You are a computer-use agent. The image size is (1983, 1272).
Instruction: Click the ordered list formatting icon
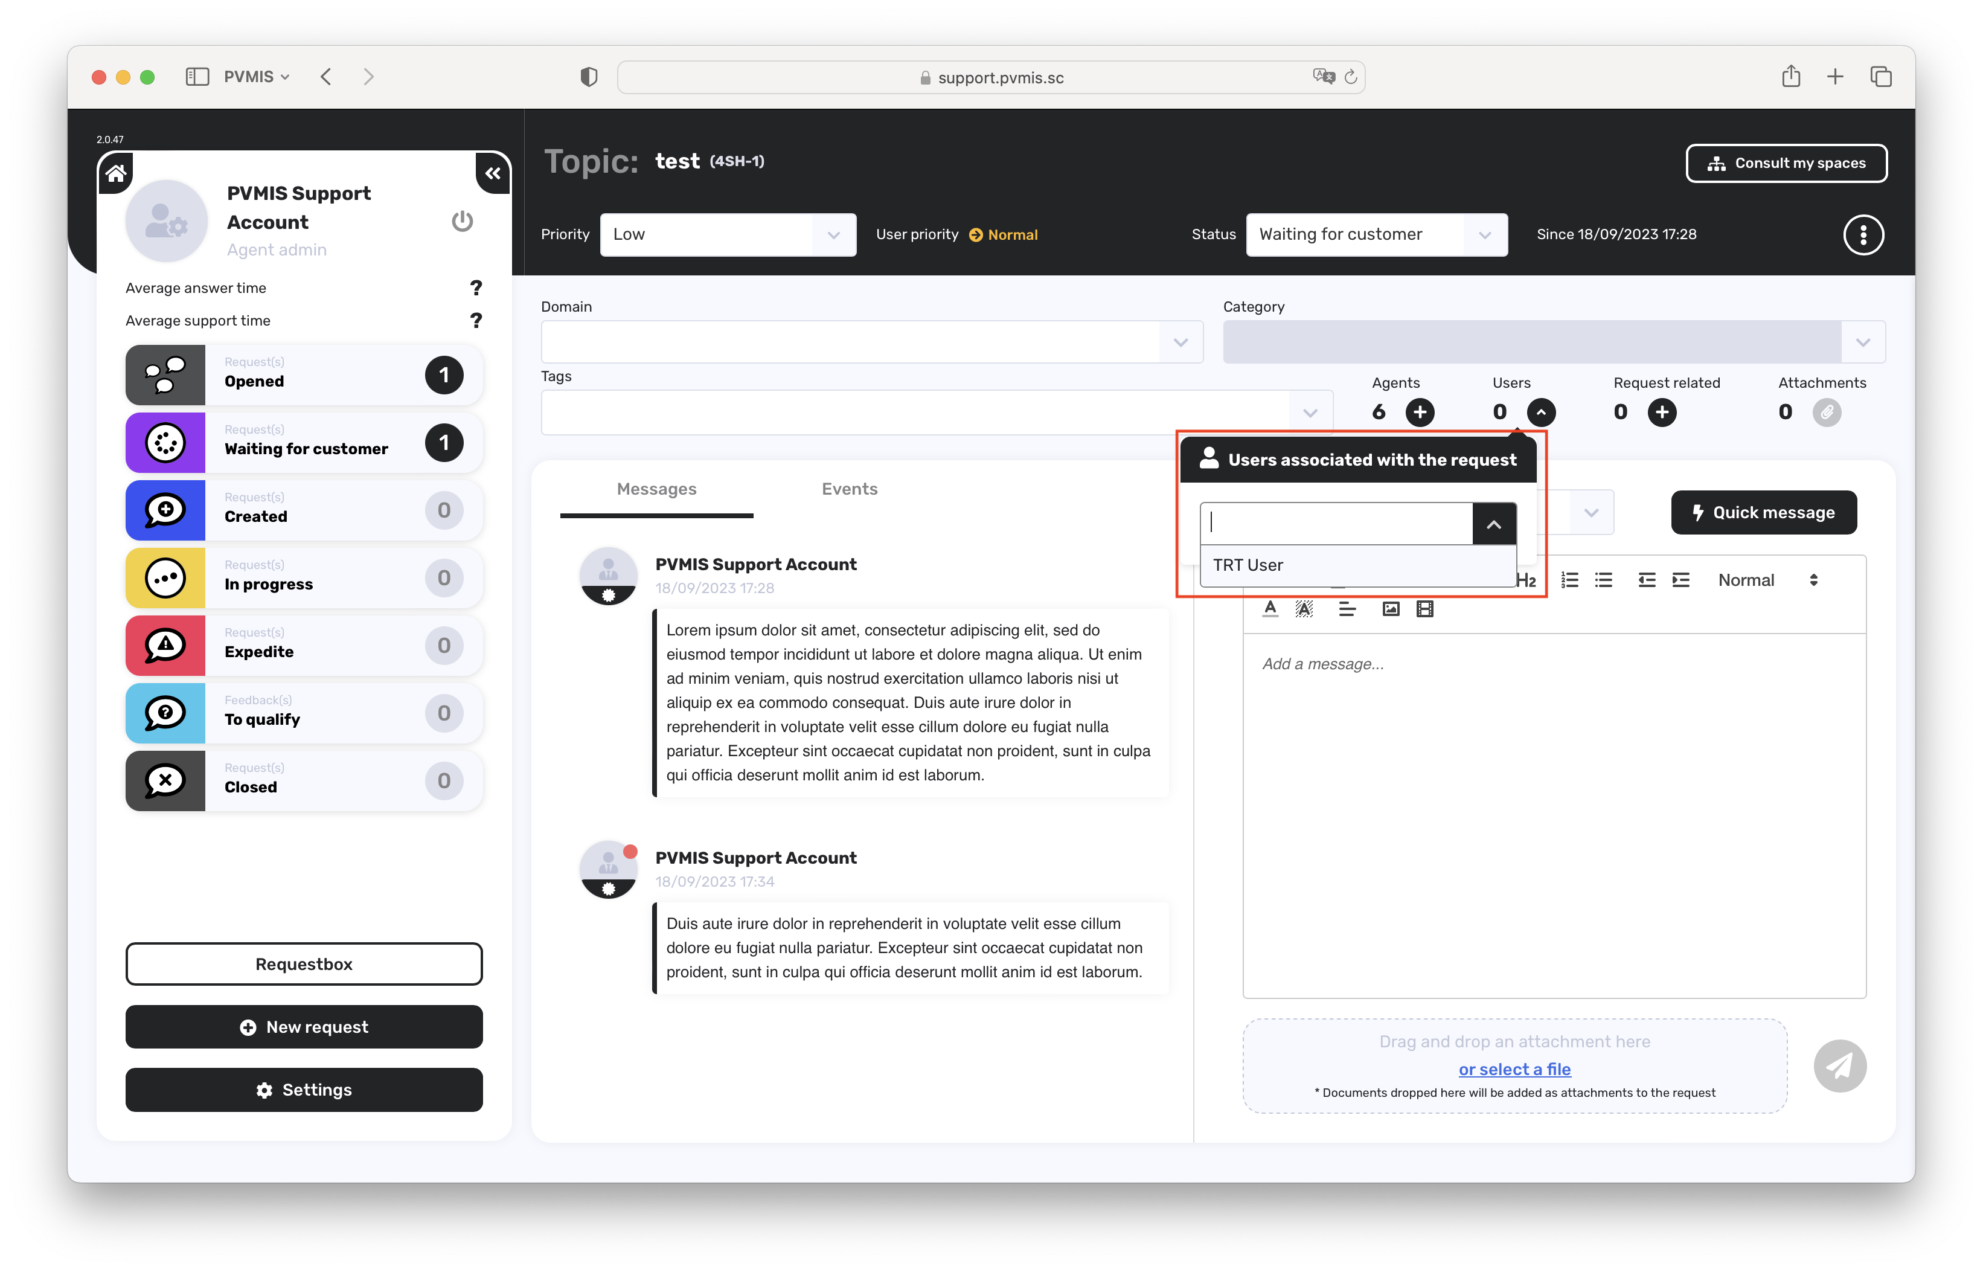click(1569, 580)
